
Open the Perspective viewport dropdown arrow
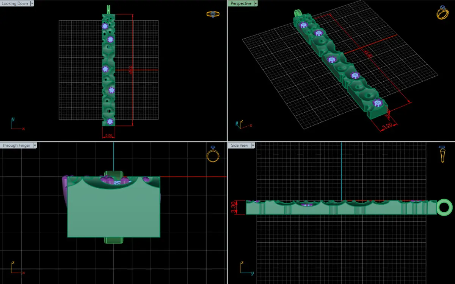click(256, 3)
